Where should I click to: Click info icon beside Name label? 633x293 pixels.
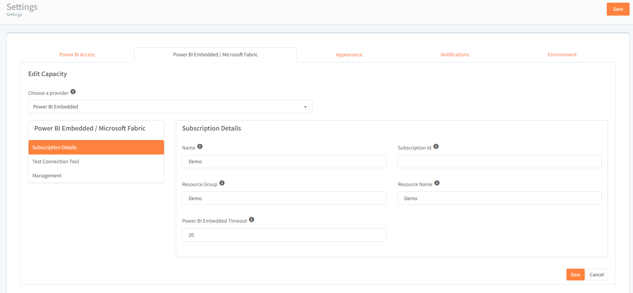(200, 146)
